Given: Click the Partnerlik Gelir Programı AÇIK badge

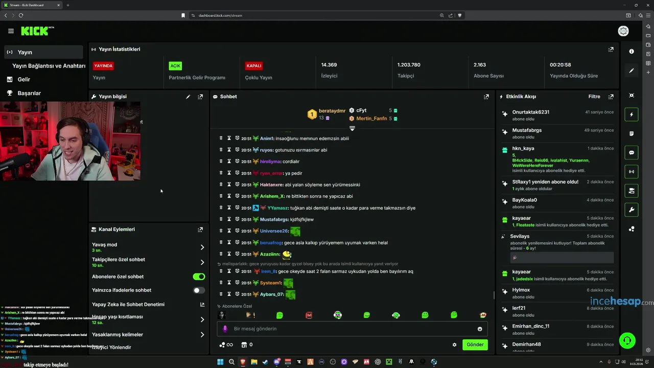Looking at the screenshot, I should coord(175,66).
